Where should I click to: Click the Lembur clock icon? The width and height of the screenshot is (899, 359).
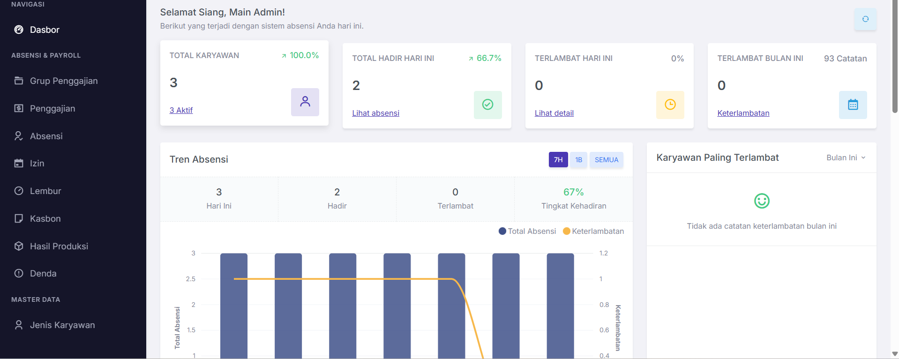coord(19,191)
